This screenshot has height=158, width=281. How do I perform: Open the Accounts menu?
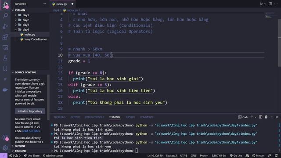click(5, 137)
